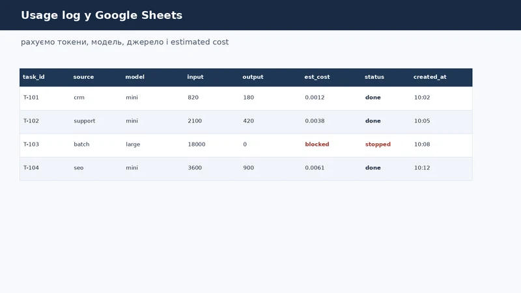The height and width of the screenshot is (293, 521).
Task: Click the red stopped status cell
Action: coord(378,145)
